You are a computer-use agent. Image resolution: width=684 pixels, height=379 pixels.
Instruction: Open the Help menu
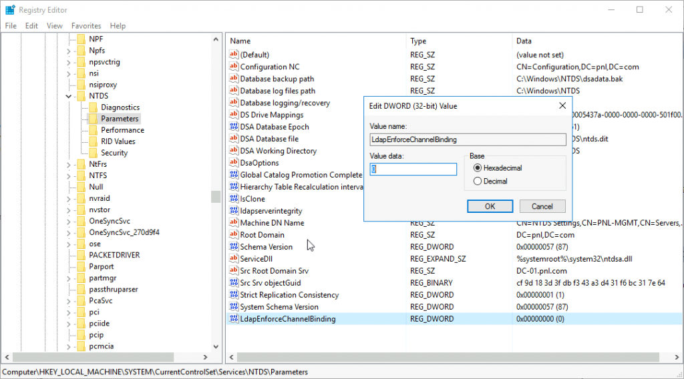pos(118,26)
